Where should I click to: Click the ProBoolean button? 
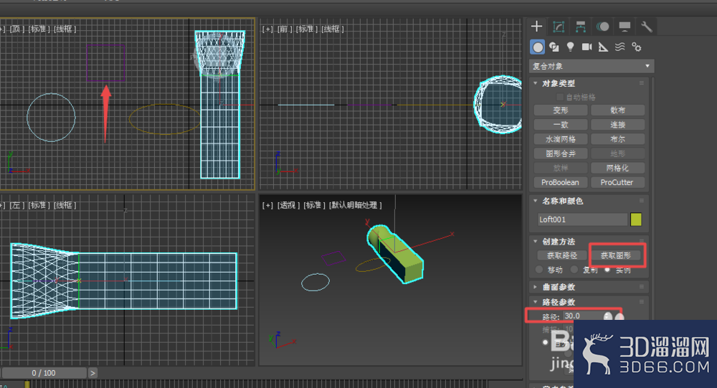click(560, 182)
